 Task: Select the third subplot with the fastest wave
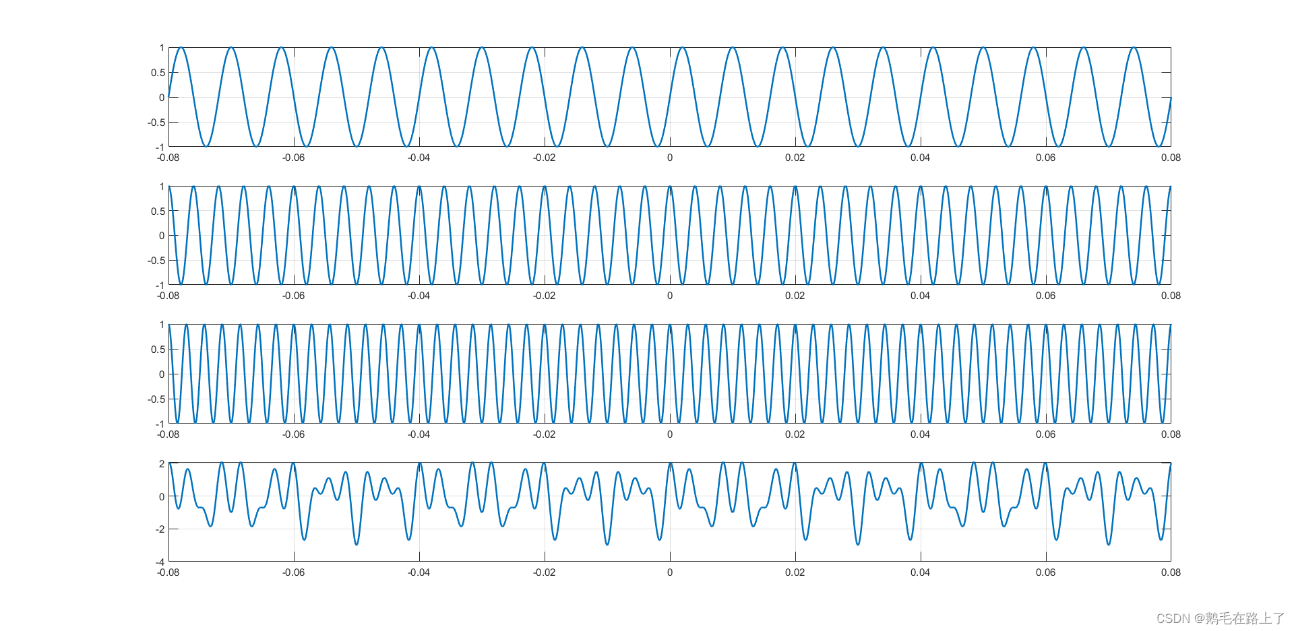pyautogui.click(x=669, y=374)
